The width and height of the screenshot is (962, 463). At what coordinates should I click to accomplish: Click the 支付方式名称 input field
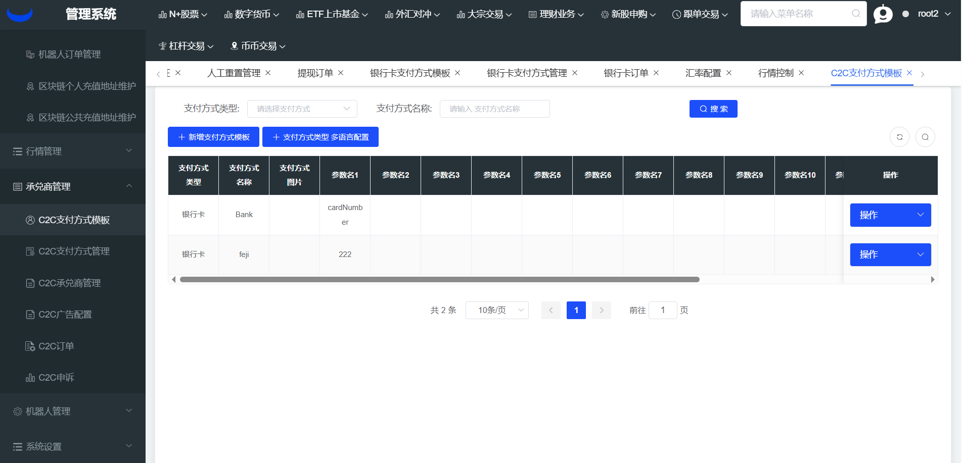click(494, 109)
